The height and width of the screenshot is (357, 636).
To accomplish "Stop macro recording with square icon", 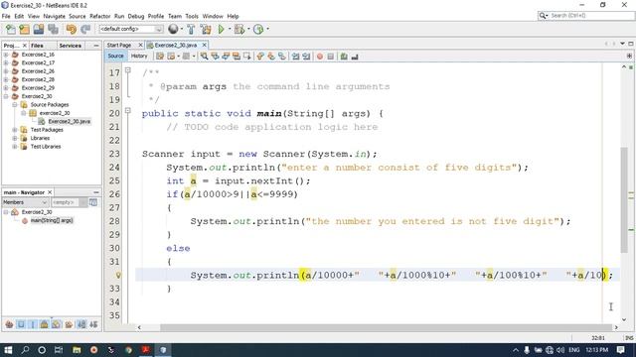I will [331, 57].
